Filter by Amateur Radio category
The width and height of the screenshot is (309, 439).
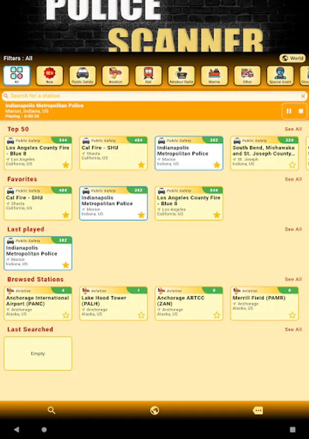(x=181, y=75)
